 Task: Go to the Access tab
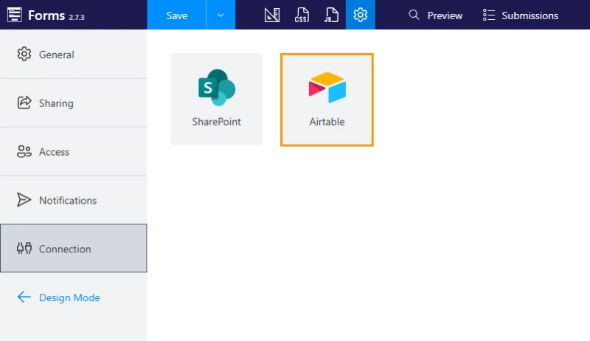[54, 152]
